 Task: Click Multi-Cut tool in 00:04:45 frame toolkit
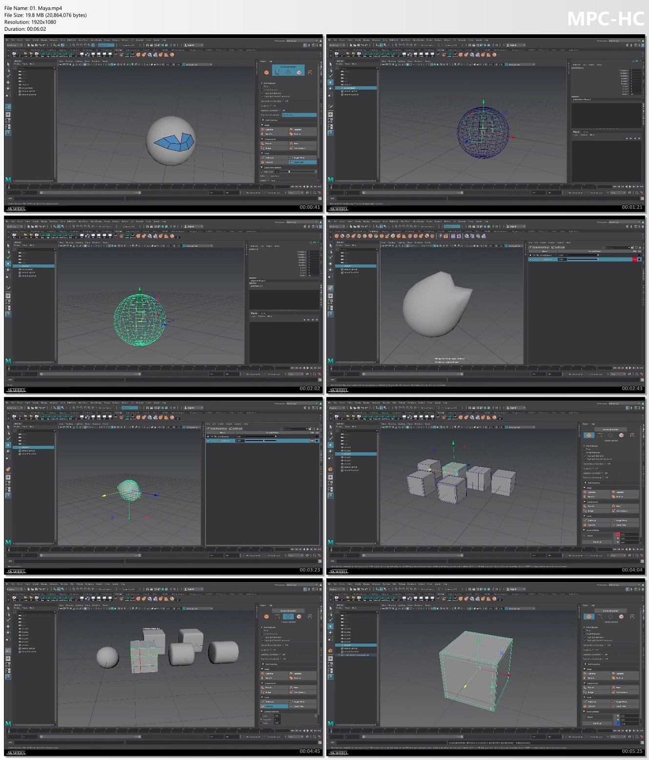tap(270, 702)
